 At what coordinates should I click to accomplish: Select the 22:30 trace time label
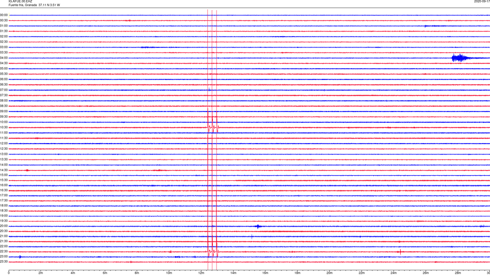(x=4, y=251)
